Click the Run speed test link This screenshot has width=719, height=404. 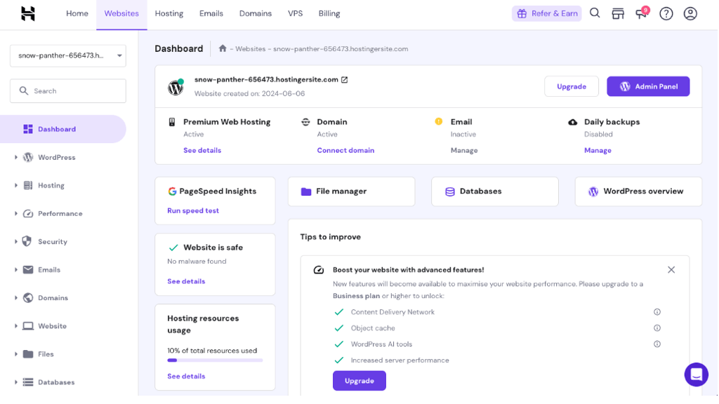click(193, 210)
